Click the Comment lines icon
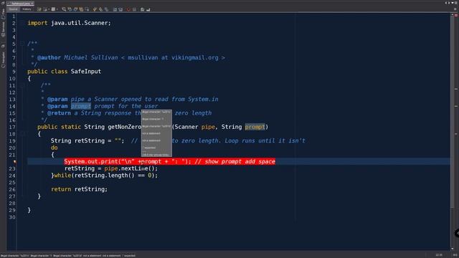This screenshot has height=258, width=459. (x=142, y=9)
